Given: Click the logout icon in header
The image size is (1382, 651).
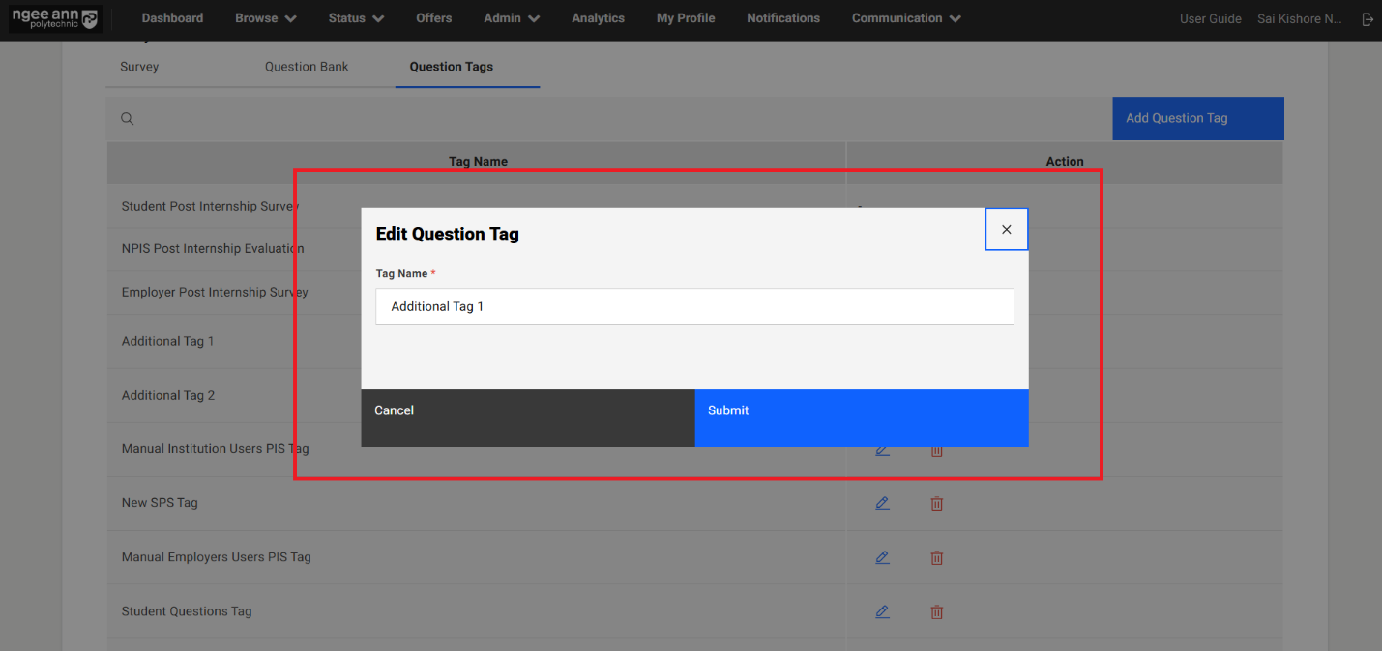Looking at the screenshot, I should [x=1367, y=19].
